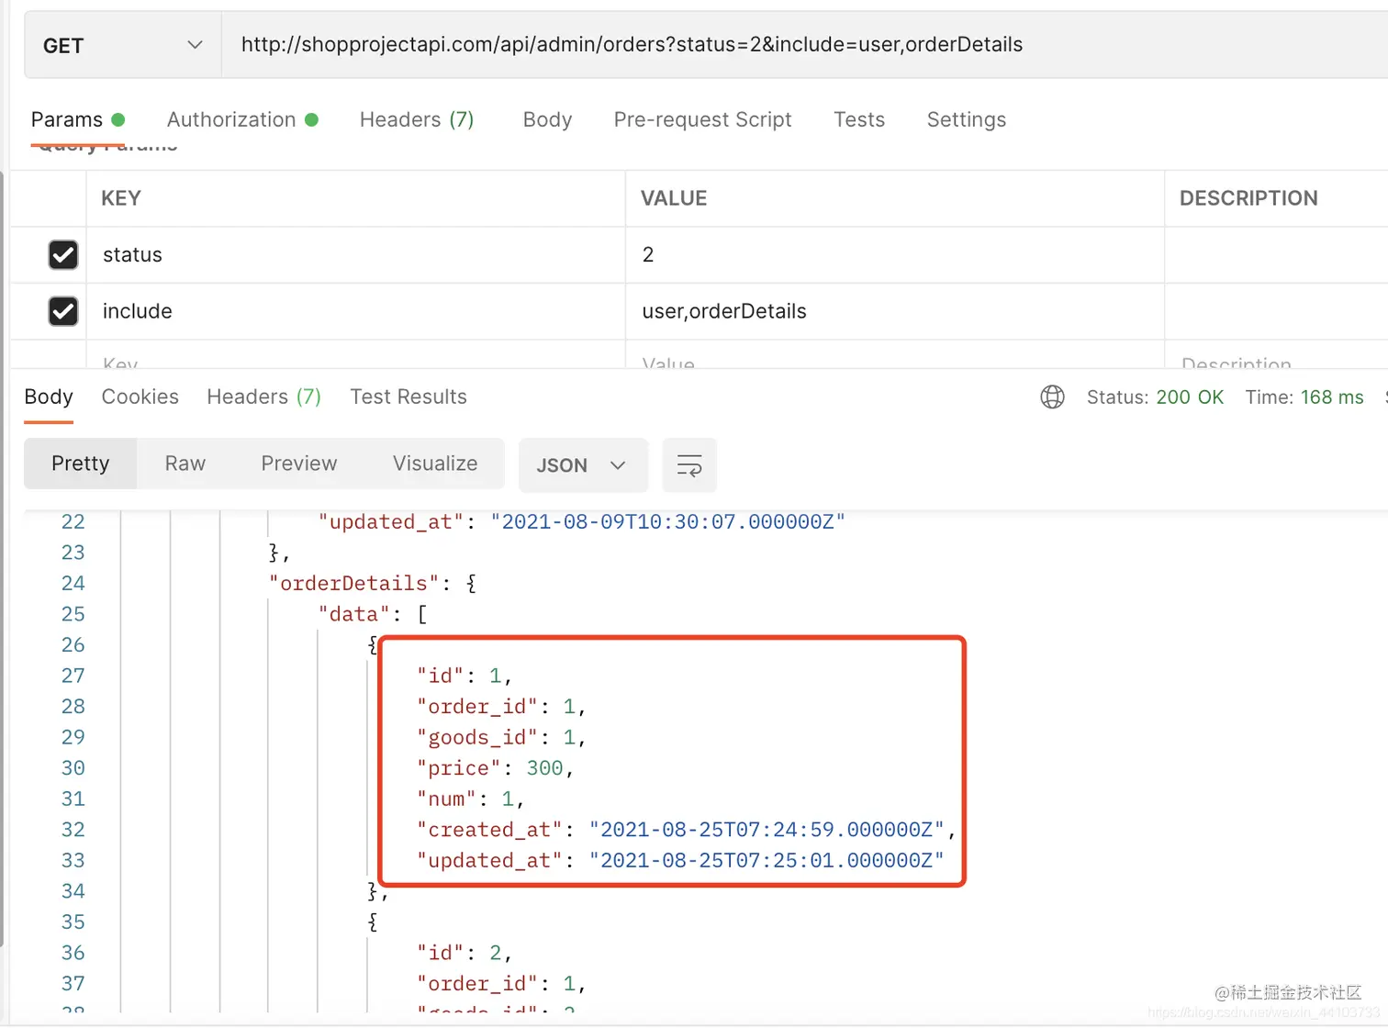Open the request Headers (7) tab
Screen dimensions: 1388x1028
pos(417,119)
